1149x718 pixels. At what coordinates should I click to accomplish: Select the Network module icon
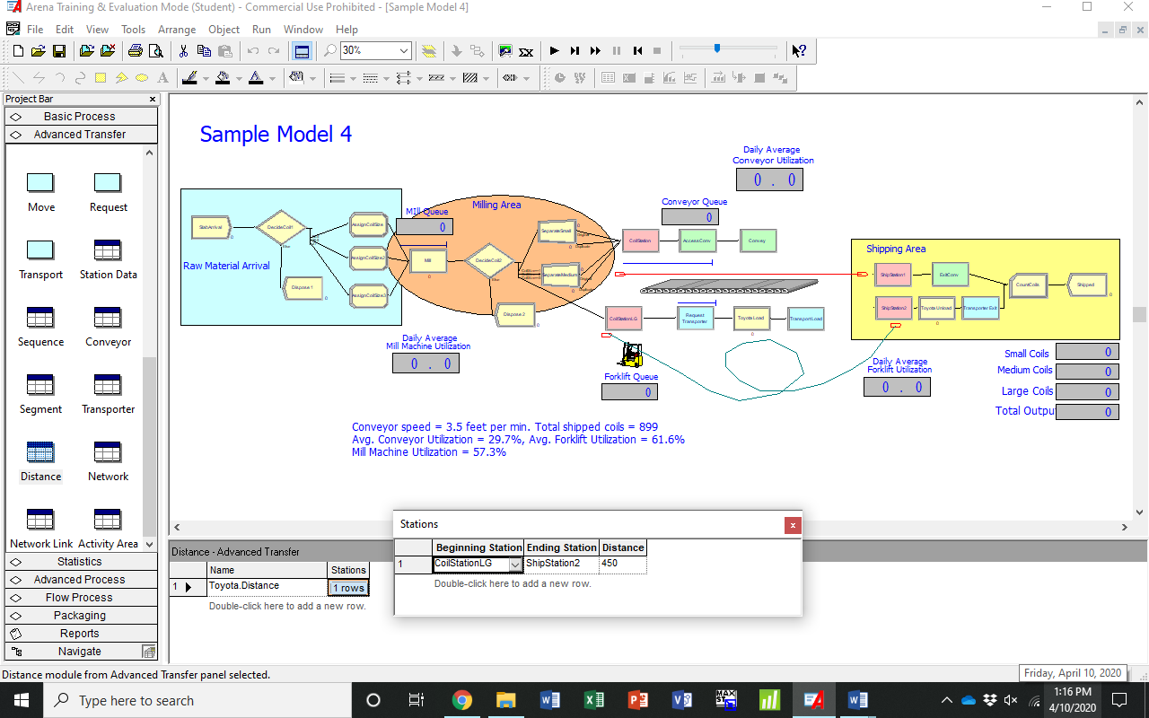108,451
